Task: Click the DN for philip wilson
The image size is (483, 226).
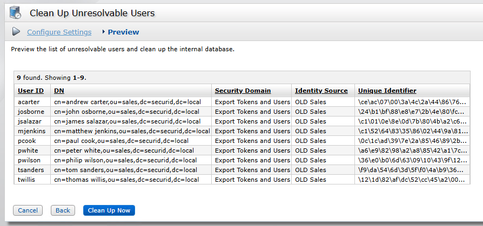Action: coord(125,160)
